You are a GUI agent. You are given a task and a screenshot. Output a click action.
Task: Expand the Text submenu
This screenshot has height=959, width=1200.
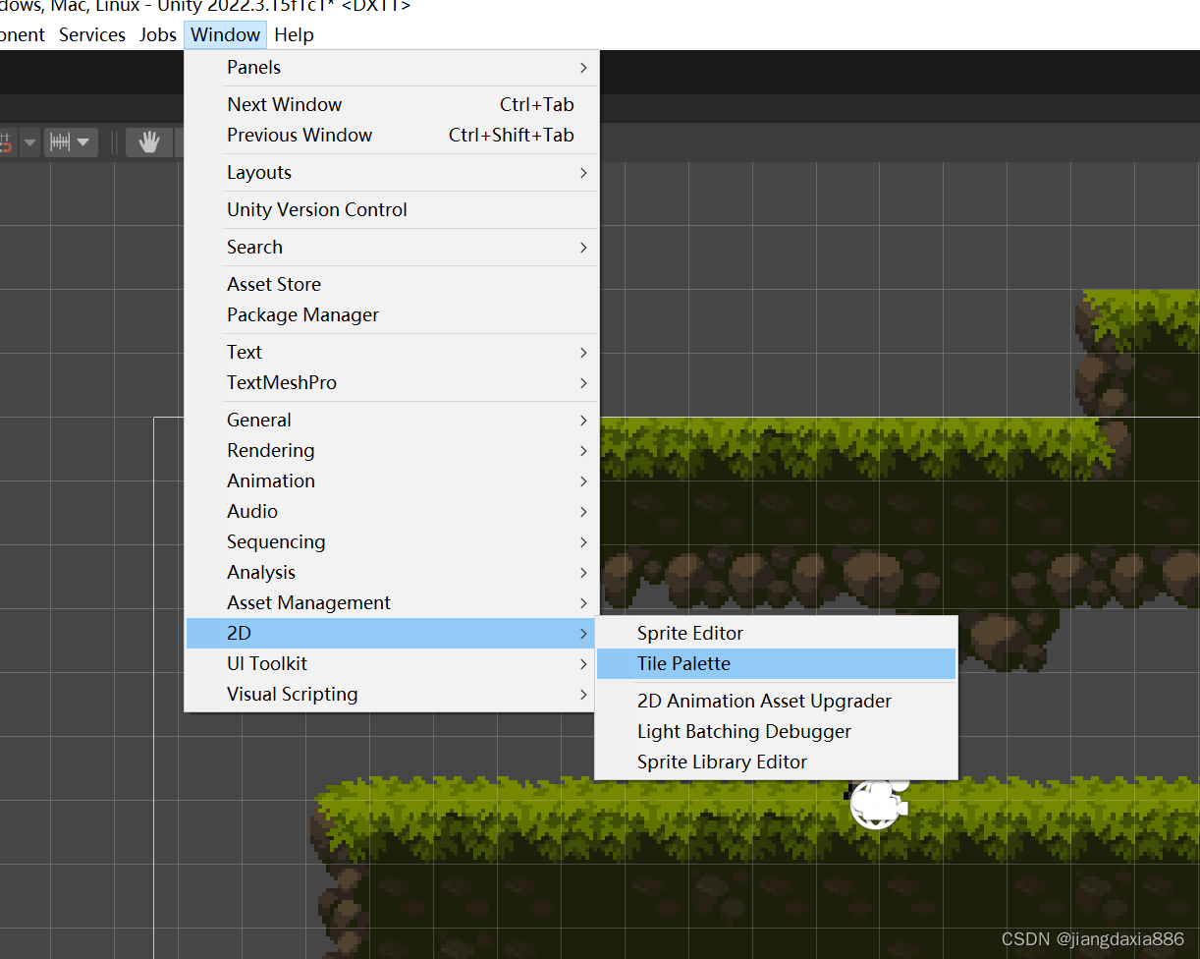click(x=392, y=352)
